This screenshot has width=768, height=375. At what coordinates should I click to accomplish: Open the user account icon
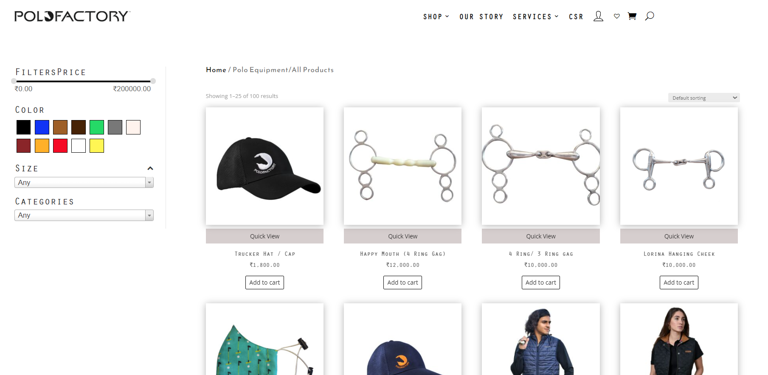tap(598, 16)
